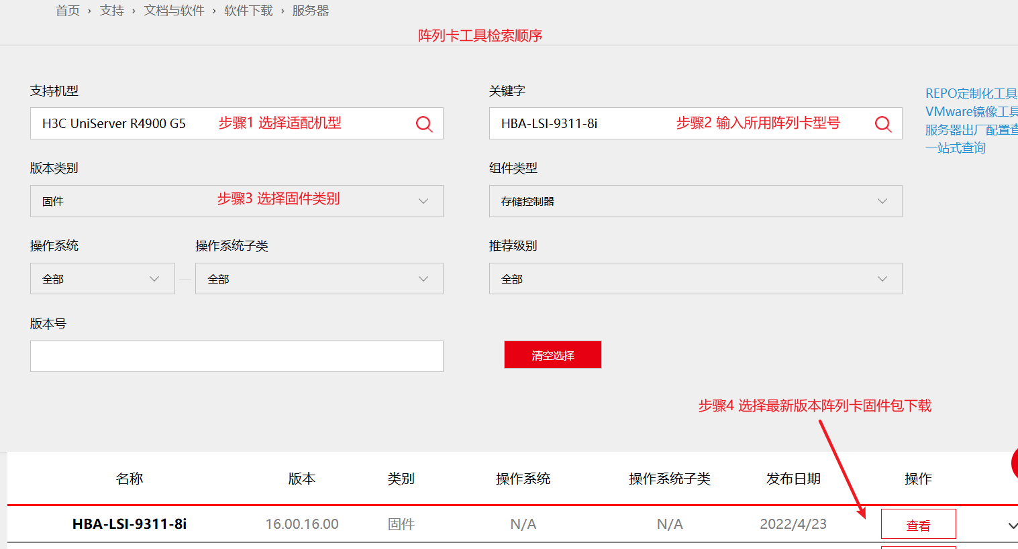Open 文档与软件 breadcrumb link
Viewport: 1018px width, 549px height.
pos(174,11)
